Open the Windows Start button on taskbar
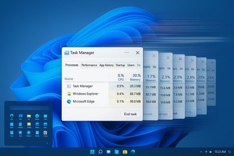This screenshot has width=234, height=156. 92,152
